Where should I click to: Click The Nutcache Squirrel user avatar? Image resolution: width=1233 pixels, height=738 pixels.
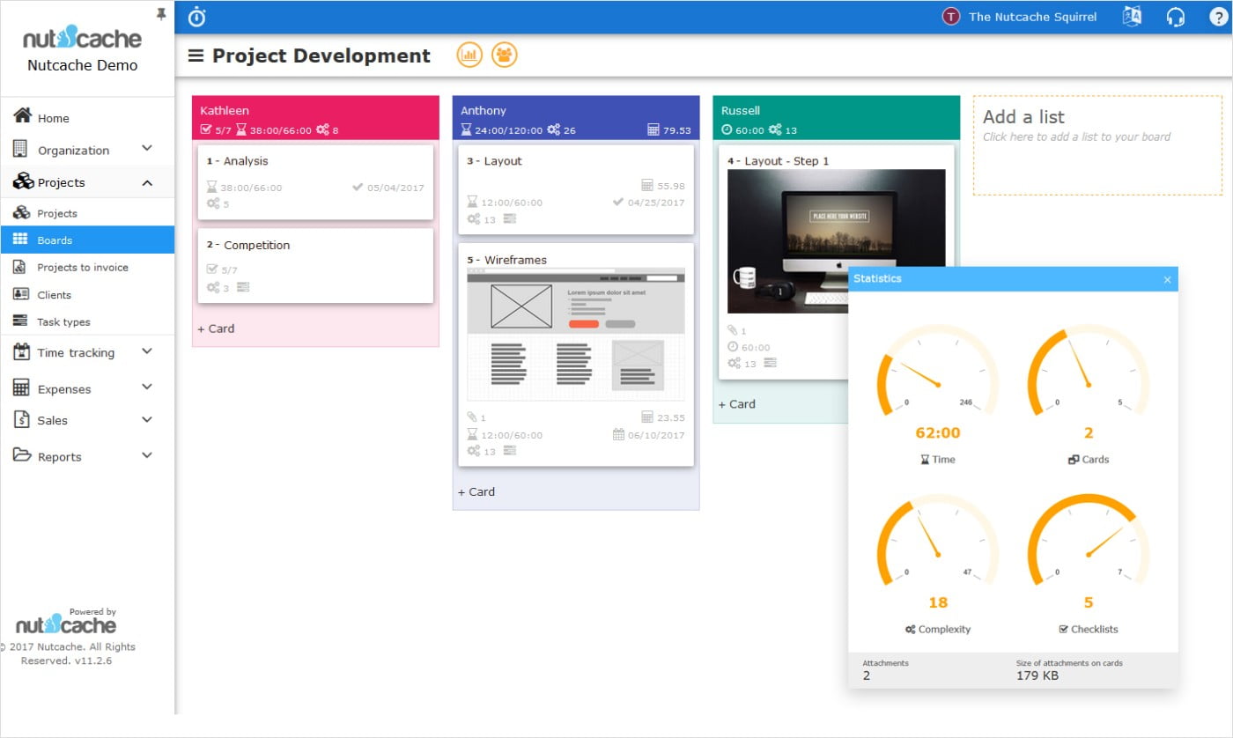click(x=950, y=17)
